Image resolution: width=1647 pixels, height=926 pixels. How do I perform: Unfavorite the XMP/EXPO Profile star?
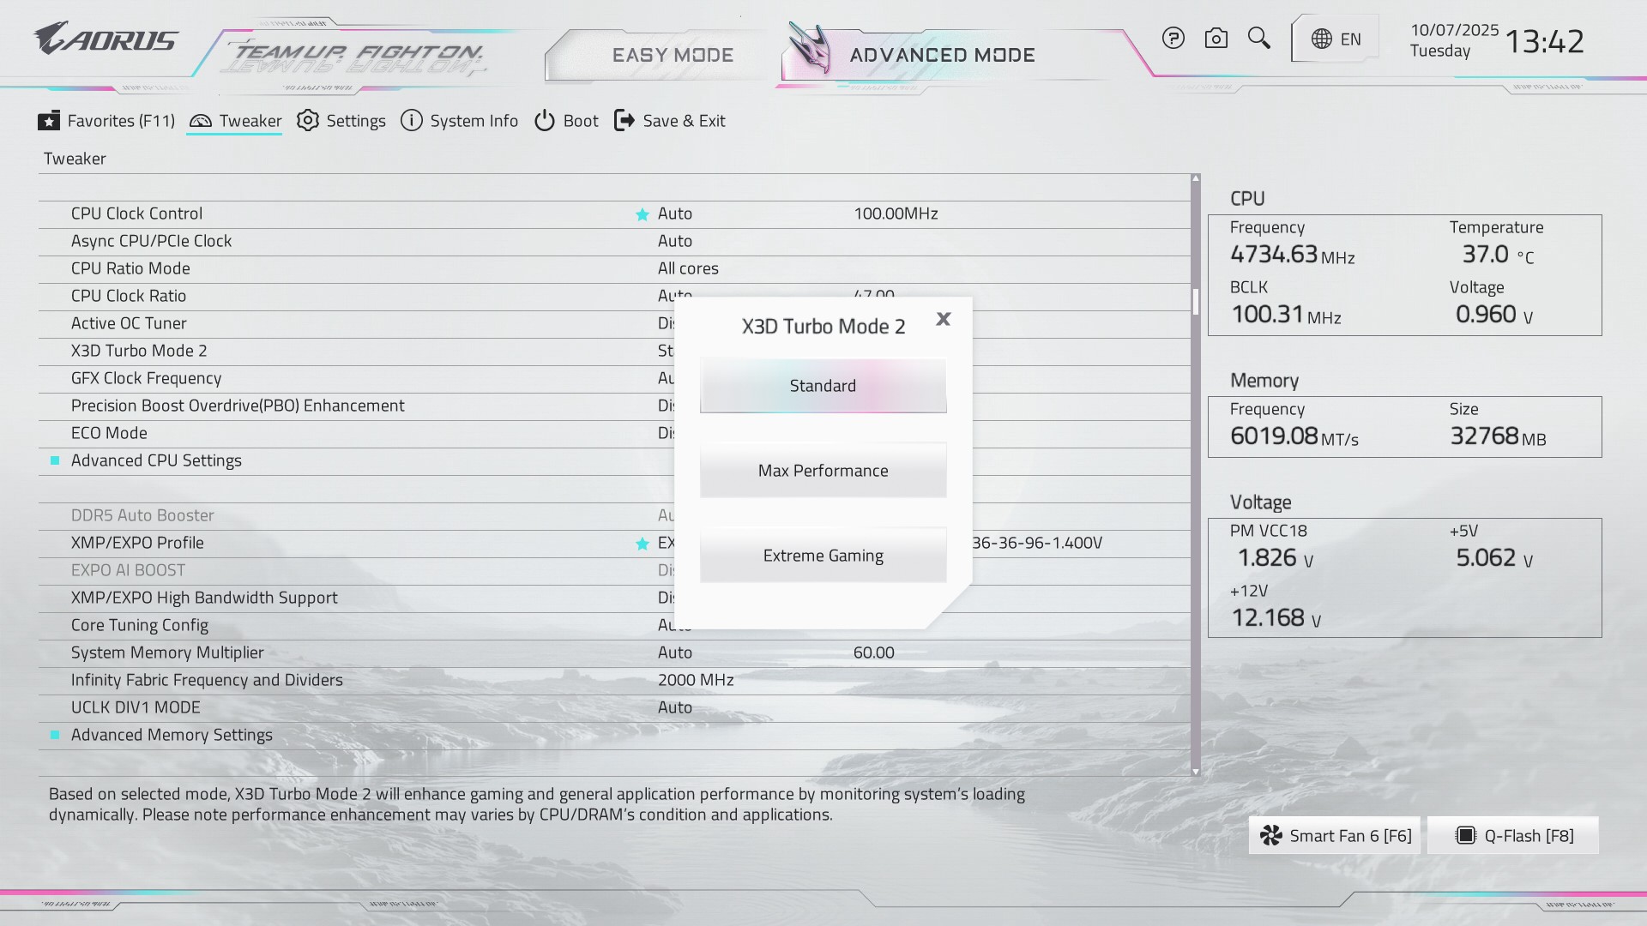641,543
